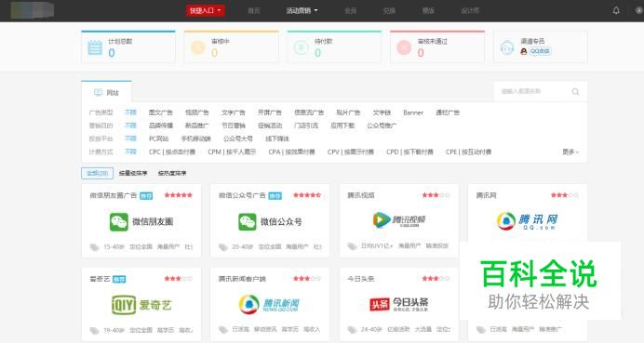Click tag icon on 今日头条 card
This screenshot has width=644, height=343.
tap(352, 330)
